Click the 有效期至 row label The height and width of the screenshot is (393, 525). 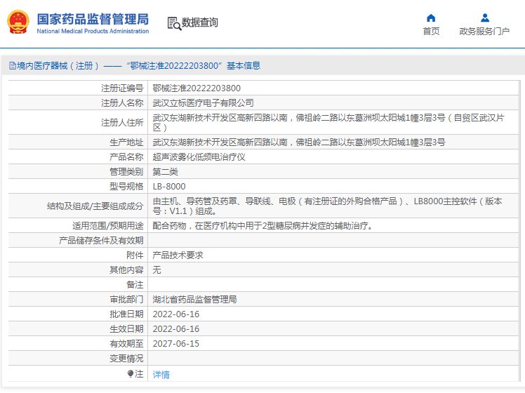point(126,344)
